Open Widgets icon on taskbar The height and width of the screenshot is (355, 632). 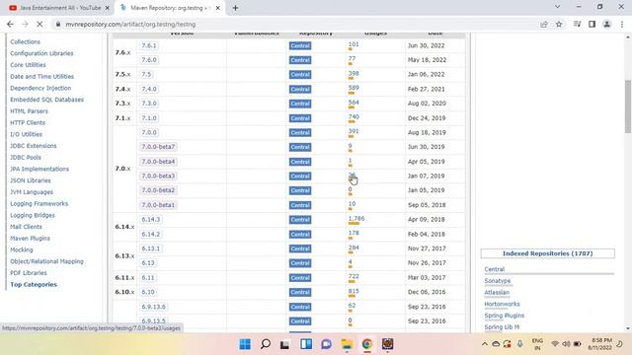(306, 344)
